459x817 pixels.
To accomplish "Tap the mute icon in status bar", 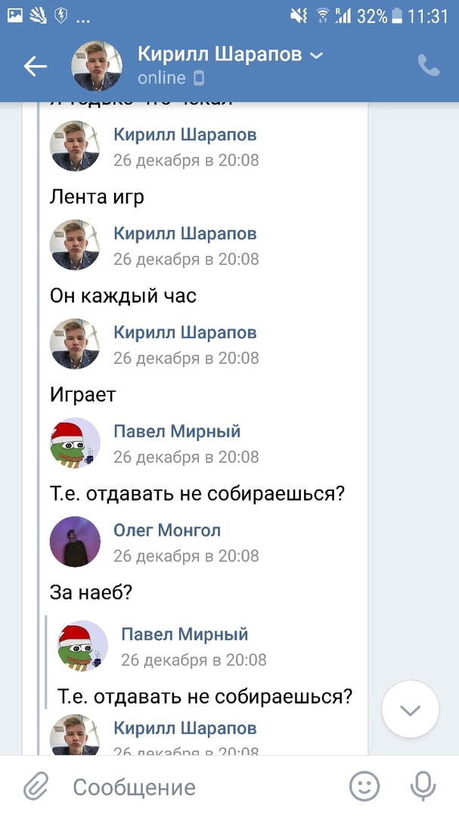I will 299,16.
